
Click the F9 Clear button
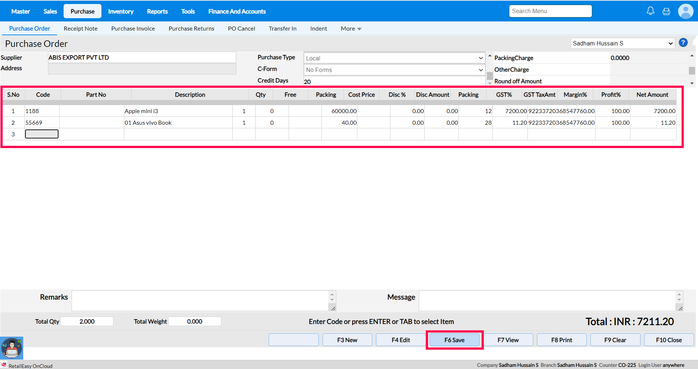pyautogui.click(x=615, y=340)
